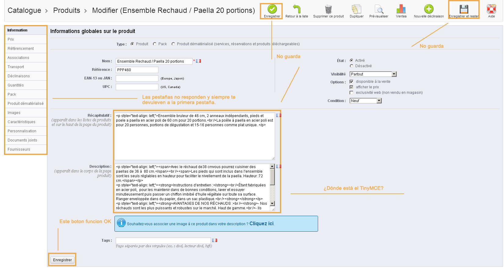
Task: Delete via Supprimer ce produit trash icon
Action: [328, 9]
